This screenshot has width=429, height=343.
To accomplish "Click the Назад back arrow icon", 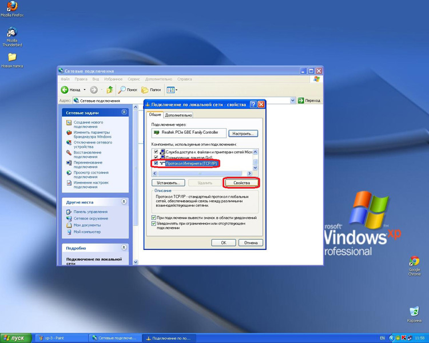I will click(65, 90).
